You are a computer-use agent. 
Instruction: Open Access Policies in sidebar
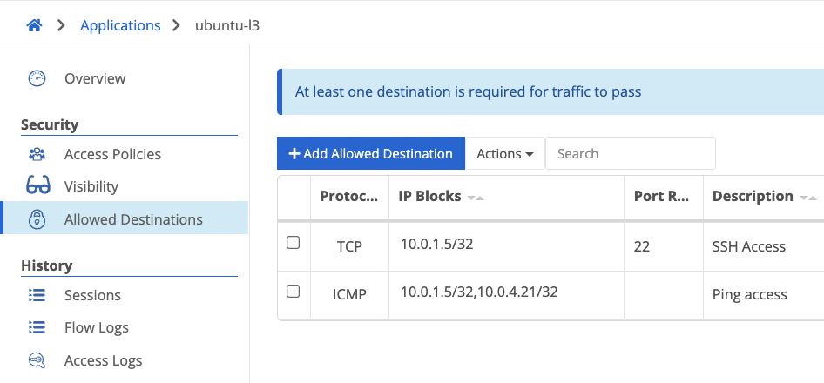pos(112,154)
